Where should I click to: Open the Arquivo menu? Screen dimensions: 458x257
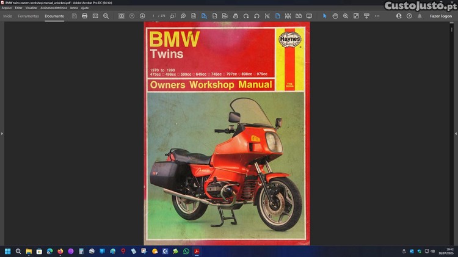(x=7, y=7)
